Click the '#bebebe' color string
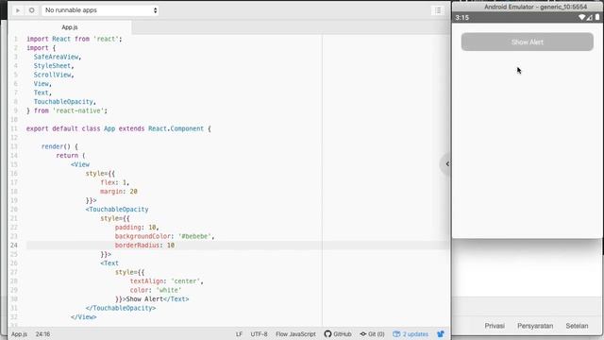 (194, 236)
